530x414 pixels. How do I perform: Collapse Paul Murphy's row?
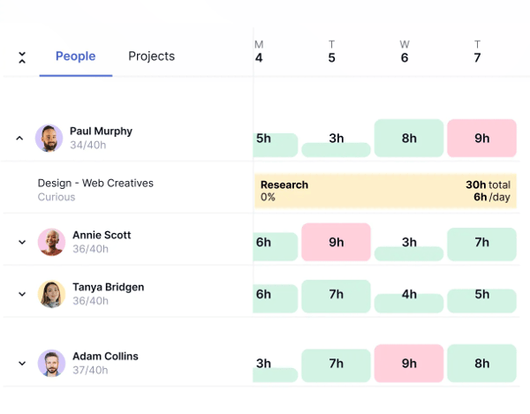[x=19, y=138]
